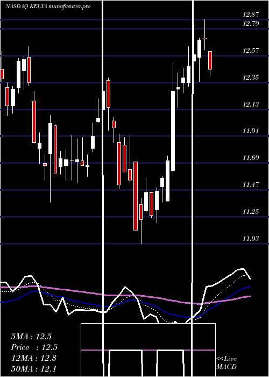Click the last red candlestick on the right
The width and height of the screenshot is (269, 377).
[210, 60]
